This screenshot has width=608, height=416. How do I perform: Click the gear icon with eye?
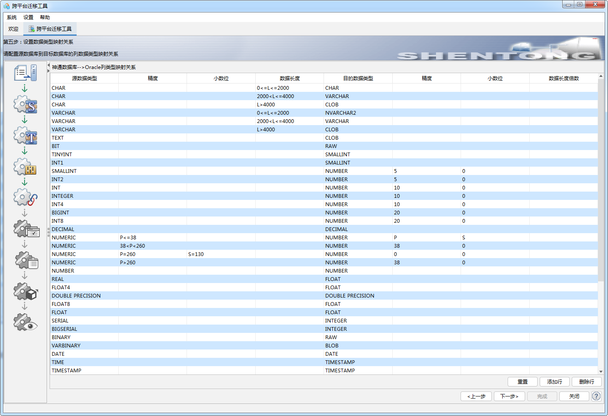tap(25, 322)
